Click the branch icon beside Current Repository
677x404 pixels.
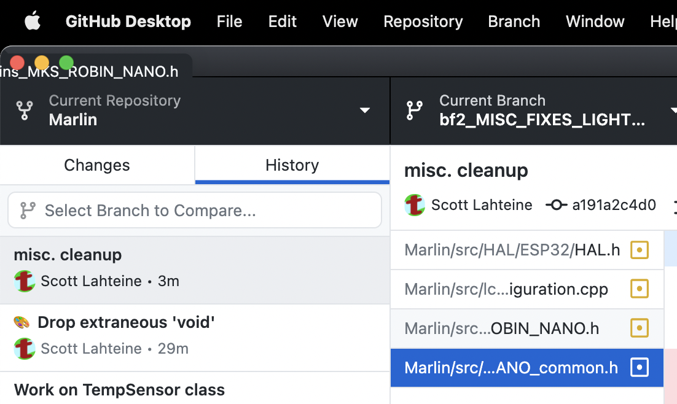pos(25,111)
